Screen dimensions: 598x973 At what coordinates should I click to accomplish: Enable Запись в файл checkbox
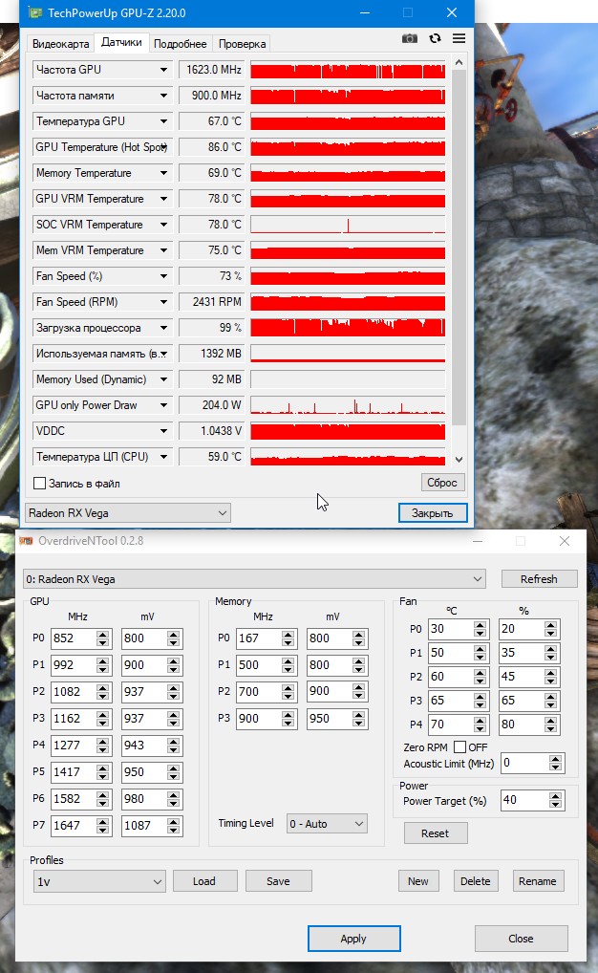point(40,484)
